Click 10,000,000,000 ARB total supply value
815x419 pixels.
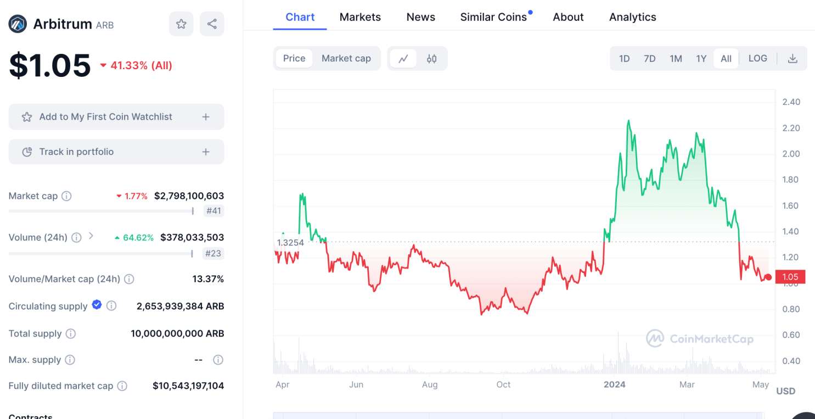[x=177, y=333]
